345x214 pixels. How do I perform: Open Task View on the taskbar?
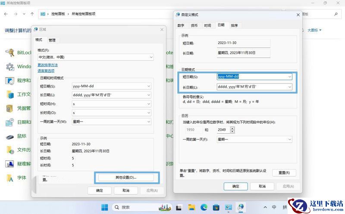coord(179,207)
